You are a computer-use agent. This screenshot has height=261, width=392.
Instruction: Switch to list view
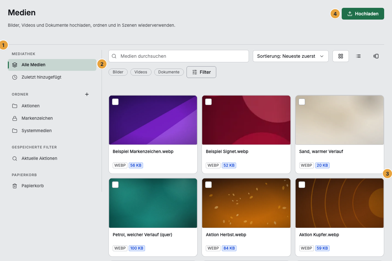point(358,56)
